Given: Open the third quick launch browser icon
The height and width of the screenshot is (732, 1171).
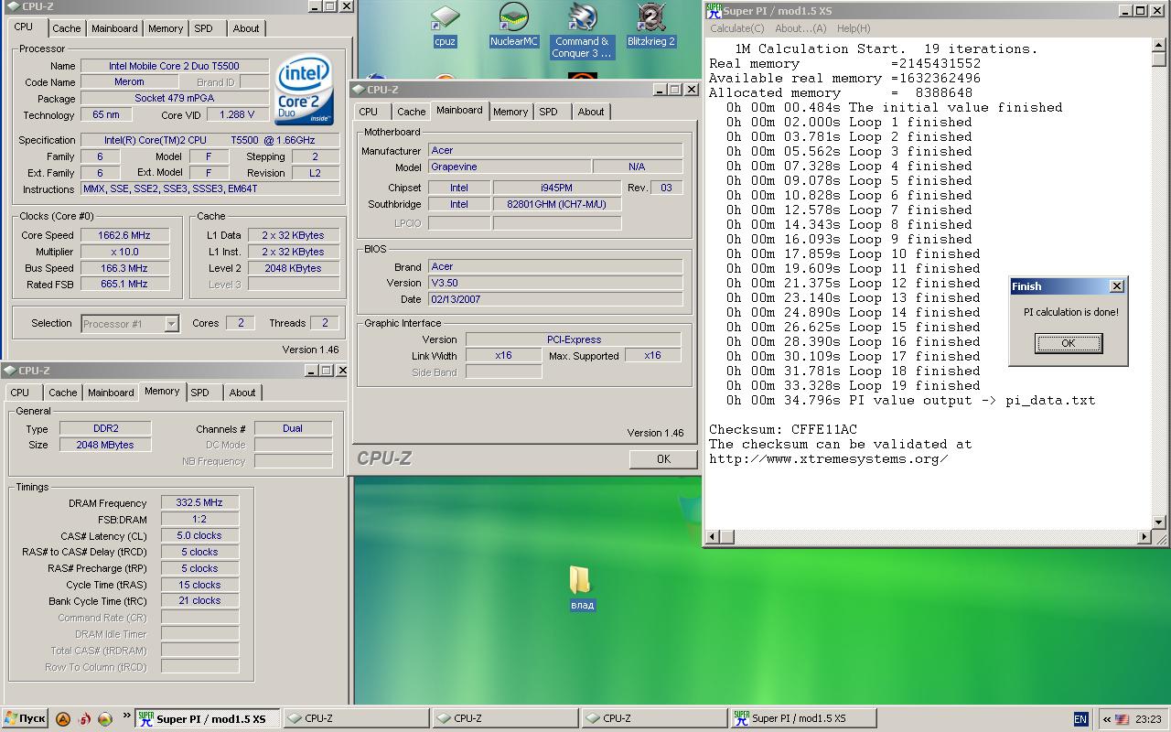Looking at the screenshot, I should tap(105, 719).
